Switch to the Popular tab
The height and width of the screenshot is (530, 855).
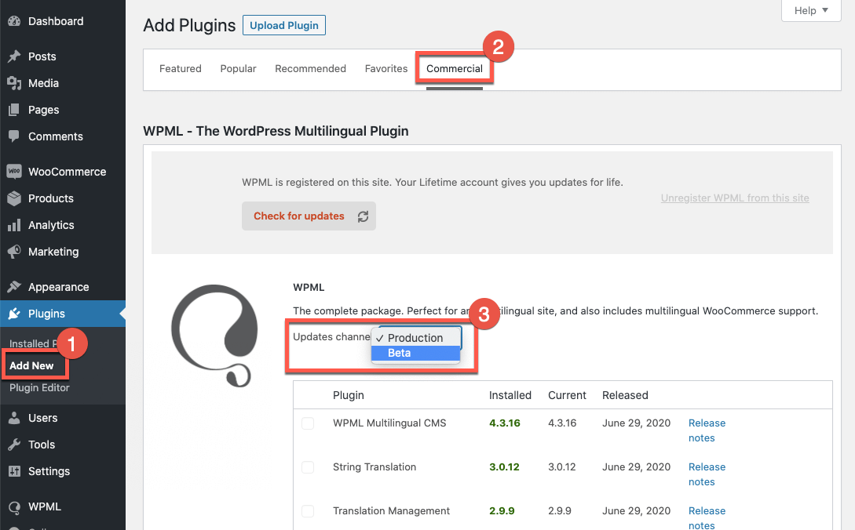point(239,69)
